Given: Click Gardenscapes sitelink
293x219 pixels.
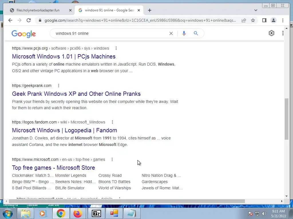Looking at the screenshot, I should point(155,182).
